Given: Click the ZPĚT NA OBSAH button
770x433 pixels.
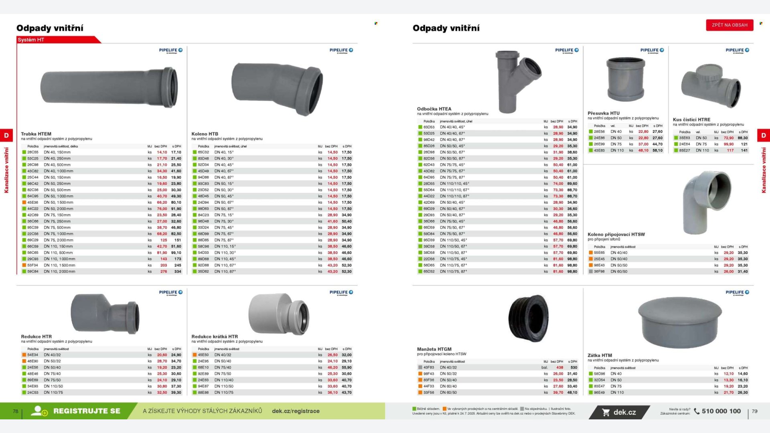Looking at the screenshot, I should 729,25.
